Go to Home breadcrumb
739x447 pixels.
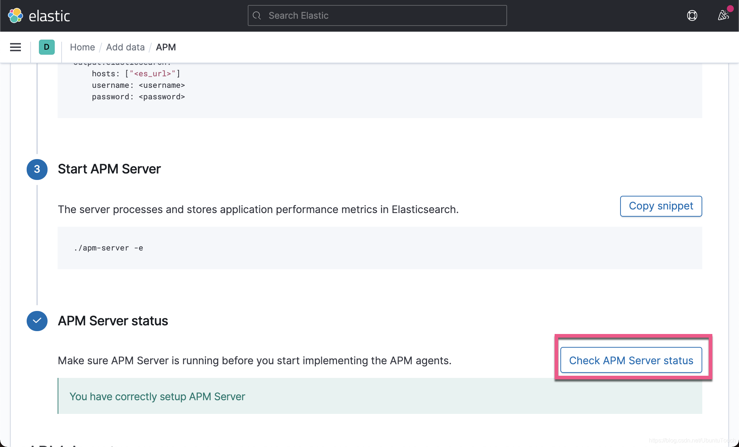82,47
